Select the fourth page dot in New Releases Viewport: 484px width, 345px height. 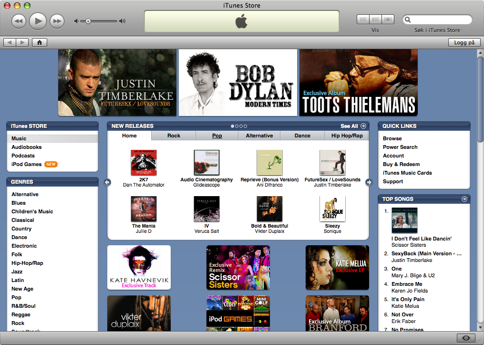pyautogui.click(x=246, y=126)
